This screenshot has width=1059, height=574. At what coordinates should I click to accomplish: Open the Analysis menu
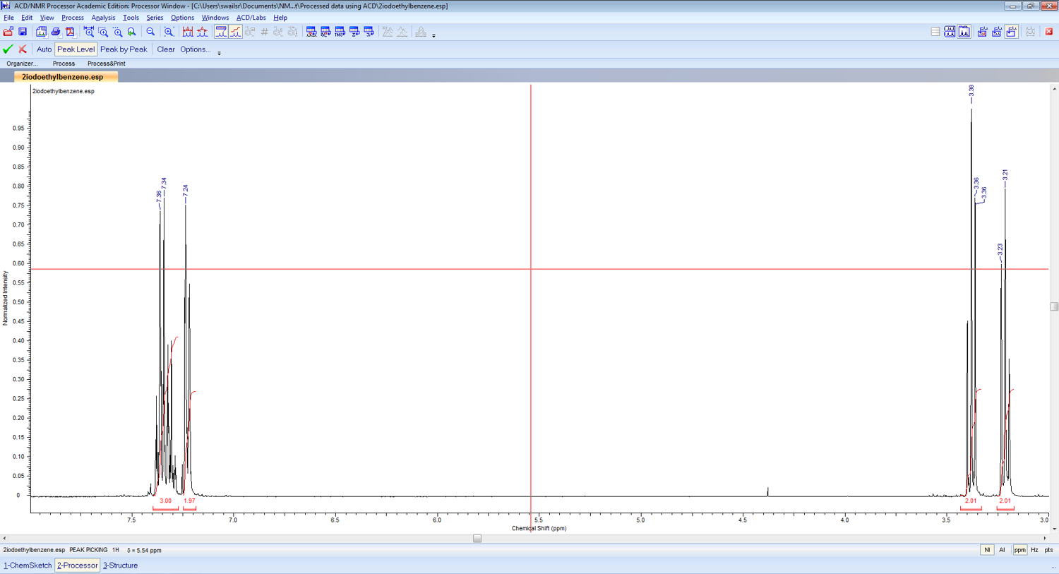pyautogui.click(x=103, y=18)
